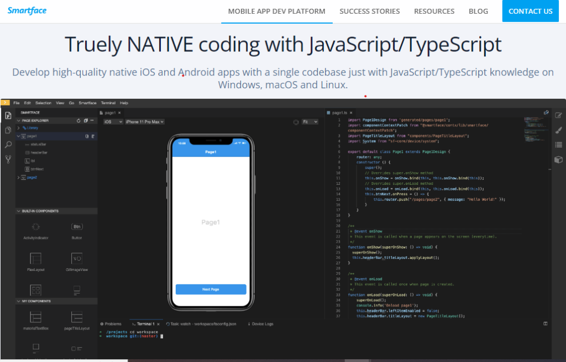Open the Smartface page explorer activity icon
566x362 pixels.
[8, 116]
